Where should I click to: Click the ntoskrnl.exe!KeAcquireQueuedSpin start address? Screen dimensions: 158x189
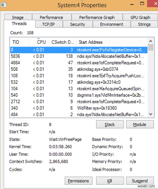click(x=111, y=89)
